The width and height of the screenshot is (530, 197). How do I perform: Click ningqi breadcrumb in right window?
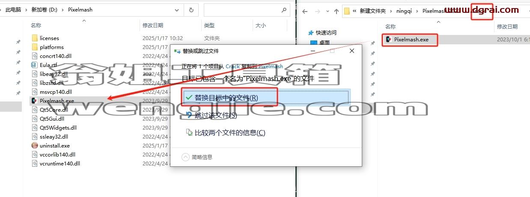click(x=403, y=11)
